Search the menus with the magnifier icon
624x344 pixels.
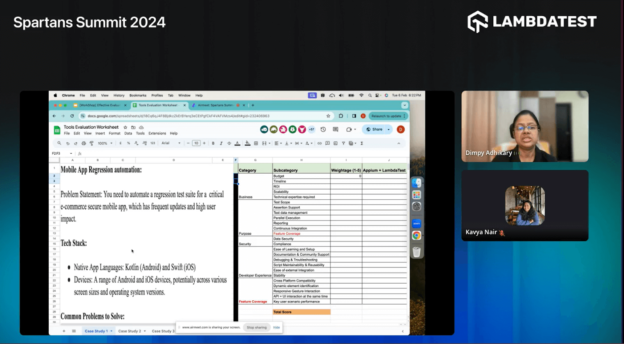(59, 143)
